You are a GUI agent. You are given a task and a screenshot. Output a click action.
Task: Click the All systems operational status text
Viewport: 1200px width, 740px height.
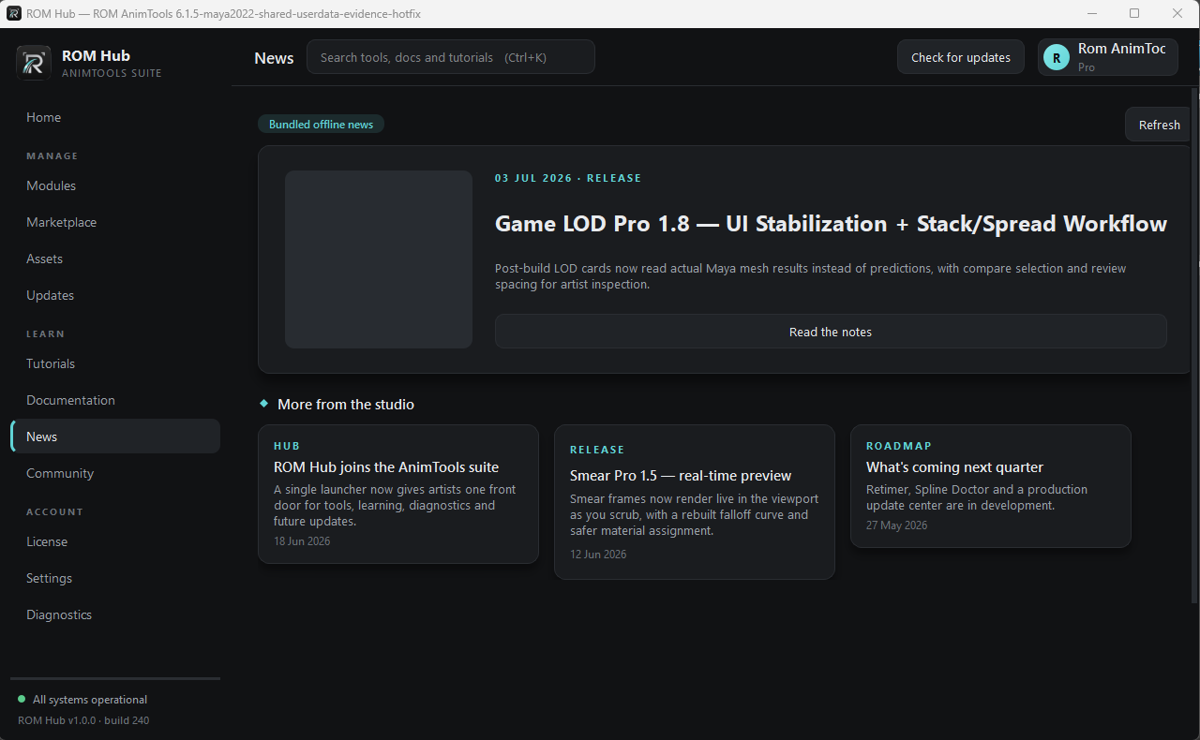[x=90, y=700]
